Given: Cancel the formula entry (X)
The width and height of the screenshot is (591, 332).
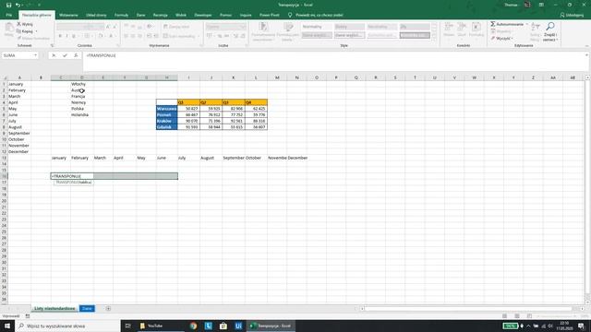Looking at the screenshot, I should (54, 55).
